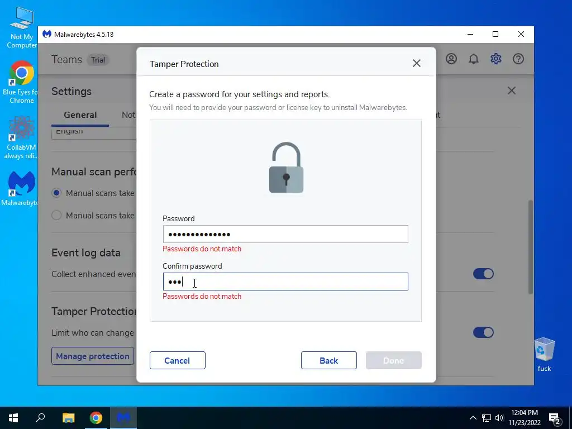572x429 pixels.
Task: Open the Windows Start menu
Action: click(x=13, y=418)
